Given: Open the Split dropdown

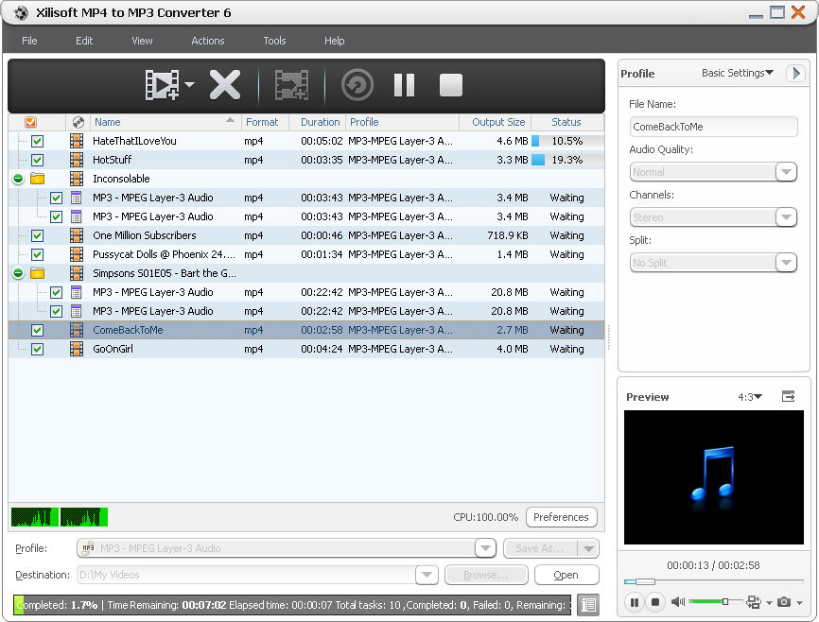Looking at the screenshot, I should [x=786, y=263].
